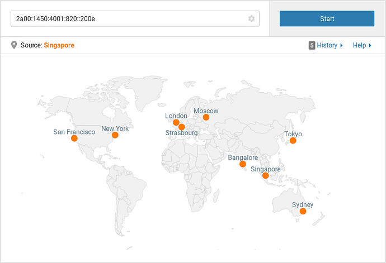Click the London map label
This screenshot has height=263, width=386.
coord(176,116)
